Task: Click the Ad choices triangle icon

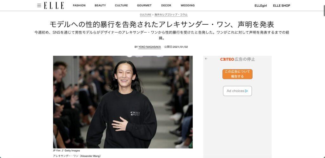Action: (x=246, y=91)
